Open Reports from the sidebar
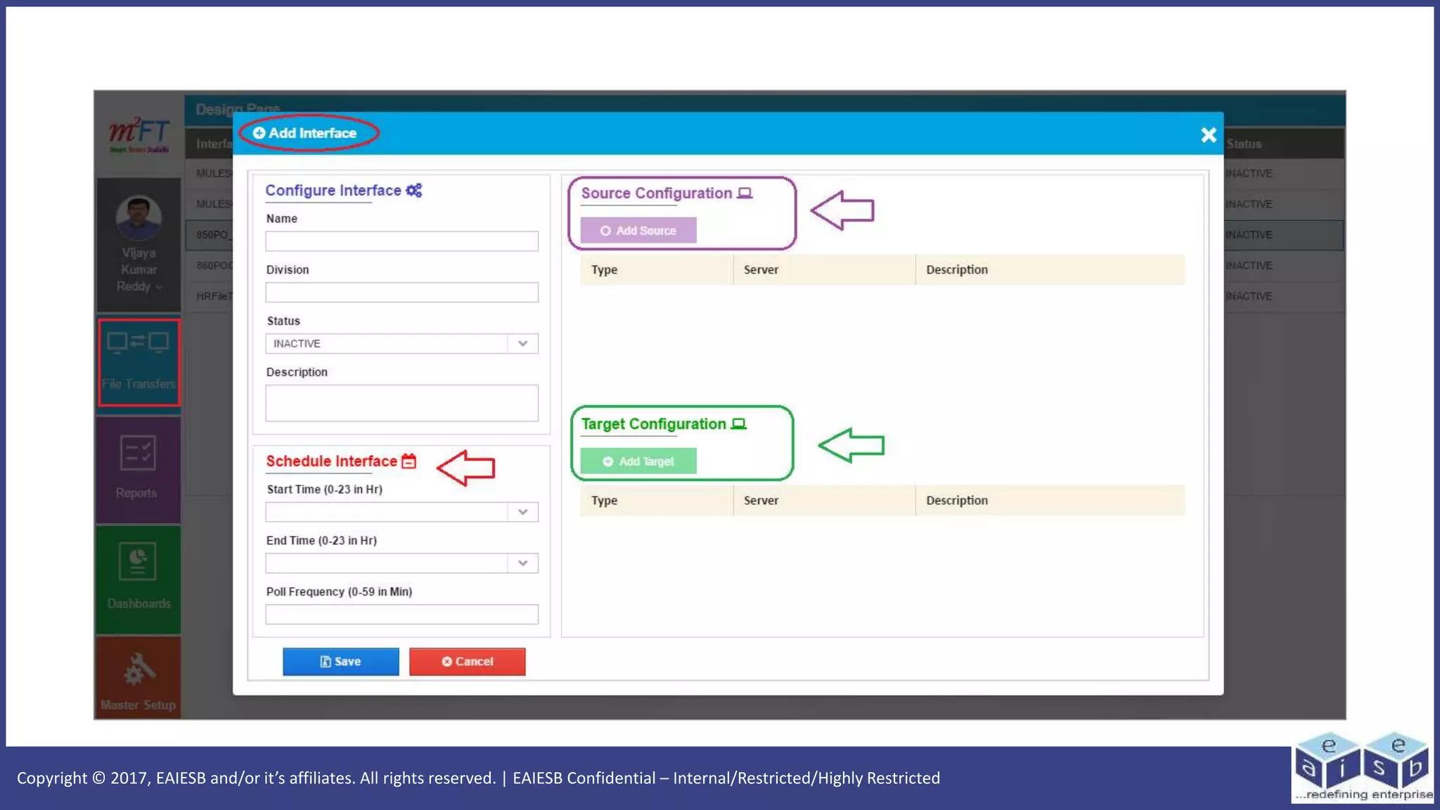 click(x=138, y=468)
